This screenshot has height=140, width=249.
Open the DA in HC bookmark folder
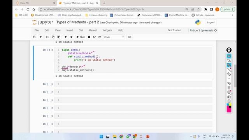point(22,15)
